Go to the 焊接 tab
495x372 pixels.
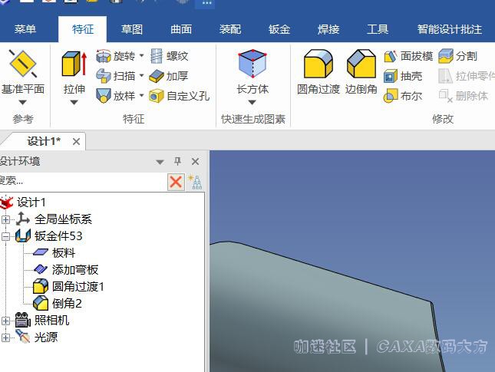pyautogui.click(x=328, y=29)
